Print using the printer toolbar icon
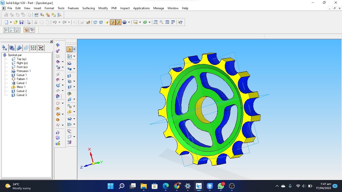342x192 pixels. coord(29,22)
